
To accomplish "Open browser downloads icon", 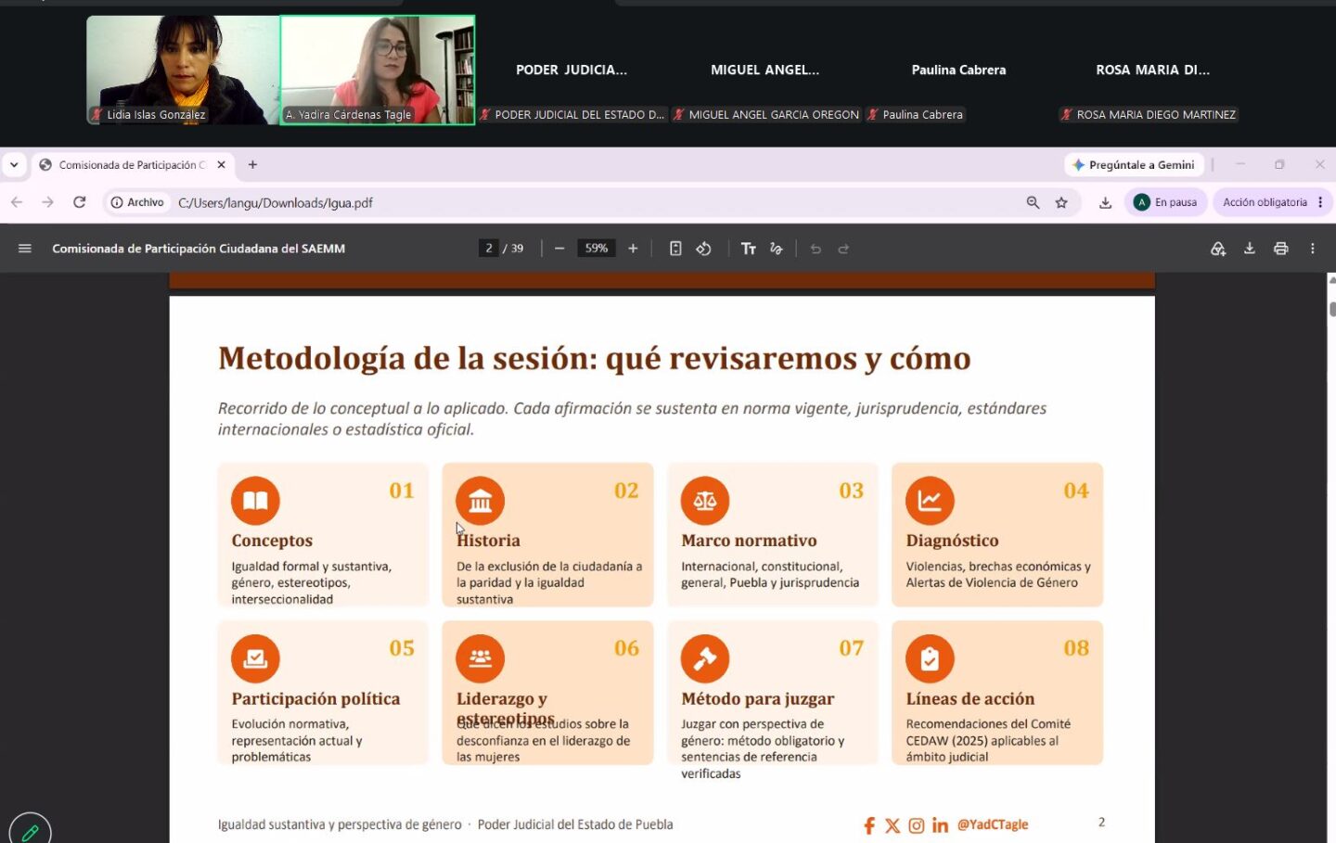I will click(x=1105, y=202).
